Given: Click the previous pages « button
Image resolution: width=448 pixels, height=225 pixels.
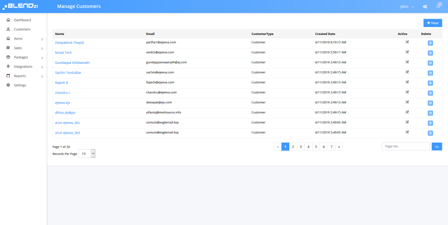Looking at the screenshot, I should click(278, 147).
